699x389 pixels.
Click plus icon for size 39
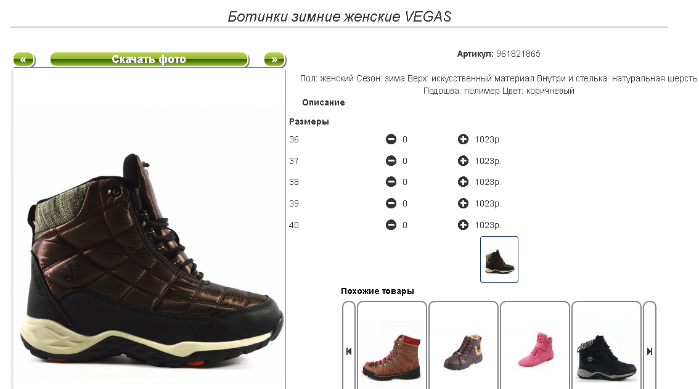click(463, 203)
